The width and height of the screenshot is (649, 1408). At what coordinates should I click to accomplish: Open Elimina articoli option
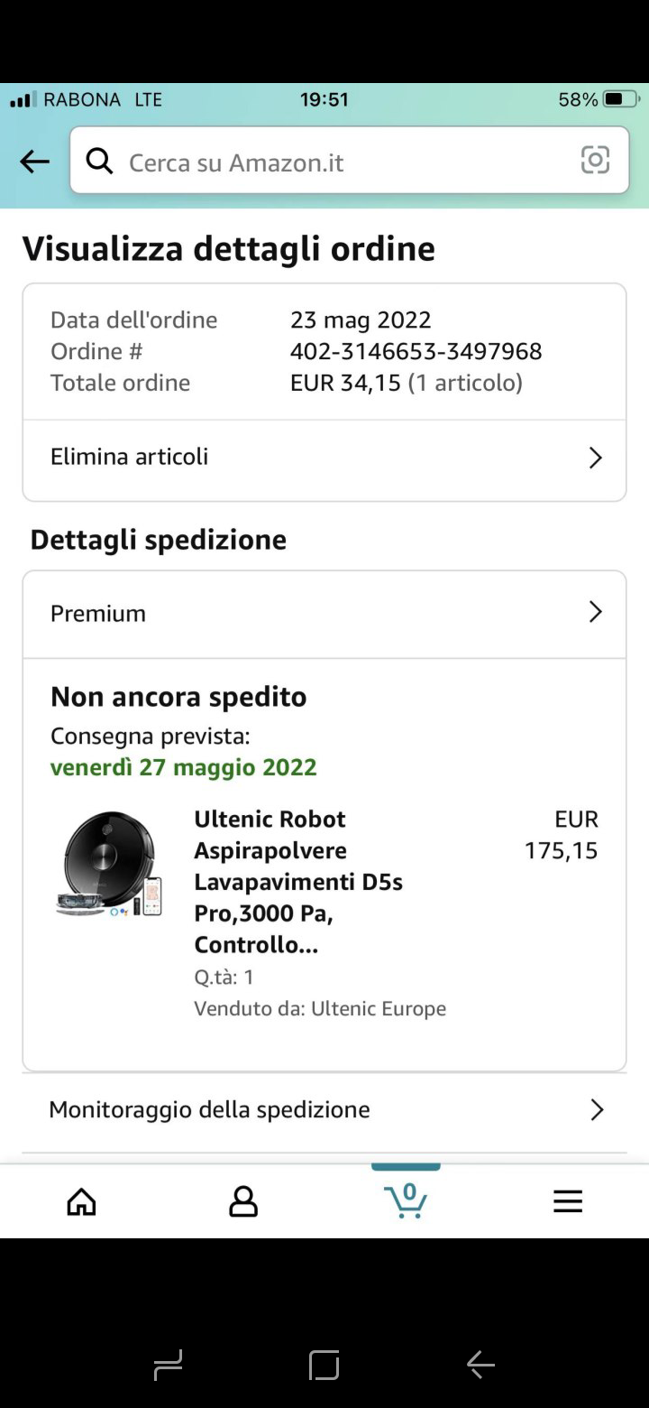tap(130, 457)
